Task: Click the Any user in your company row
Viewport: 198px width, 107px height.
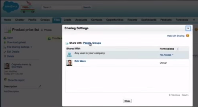Action: coord(127,55)
